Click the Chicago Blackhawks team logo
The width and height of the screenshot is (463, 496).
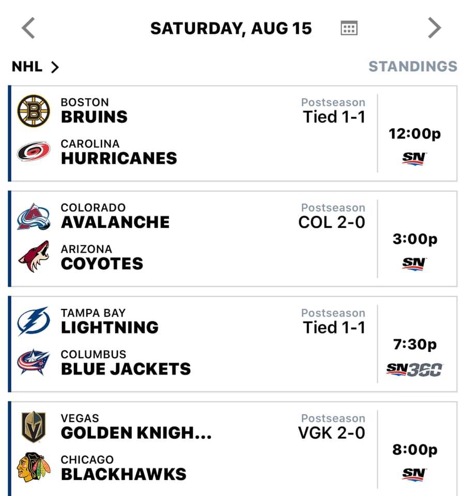tap(34, 467)
